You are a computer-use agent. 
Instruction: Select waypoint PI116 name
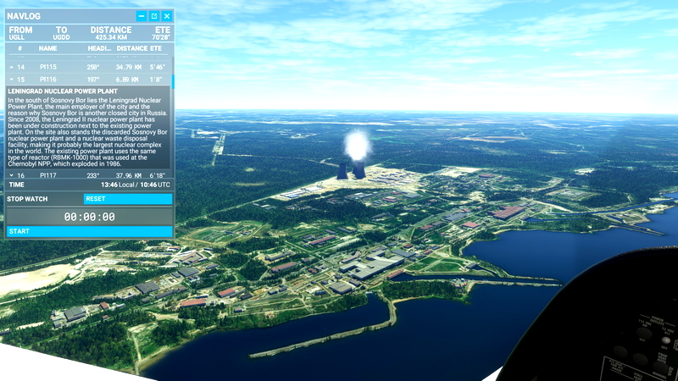click(x=48, y=79)
